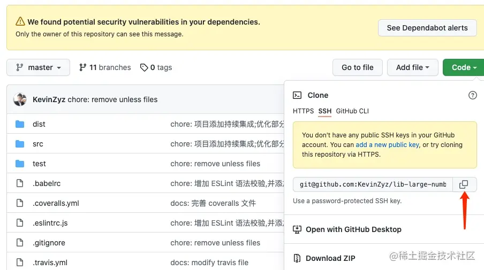This screenshot has height=270, width=484.
Task: Click the Go to file button
Action: [357, 67]
